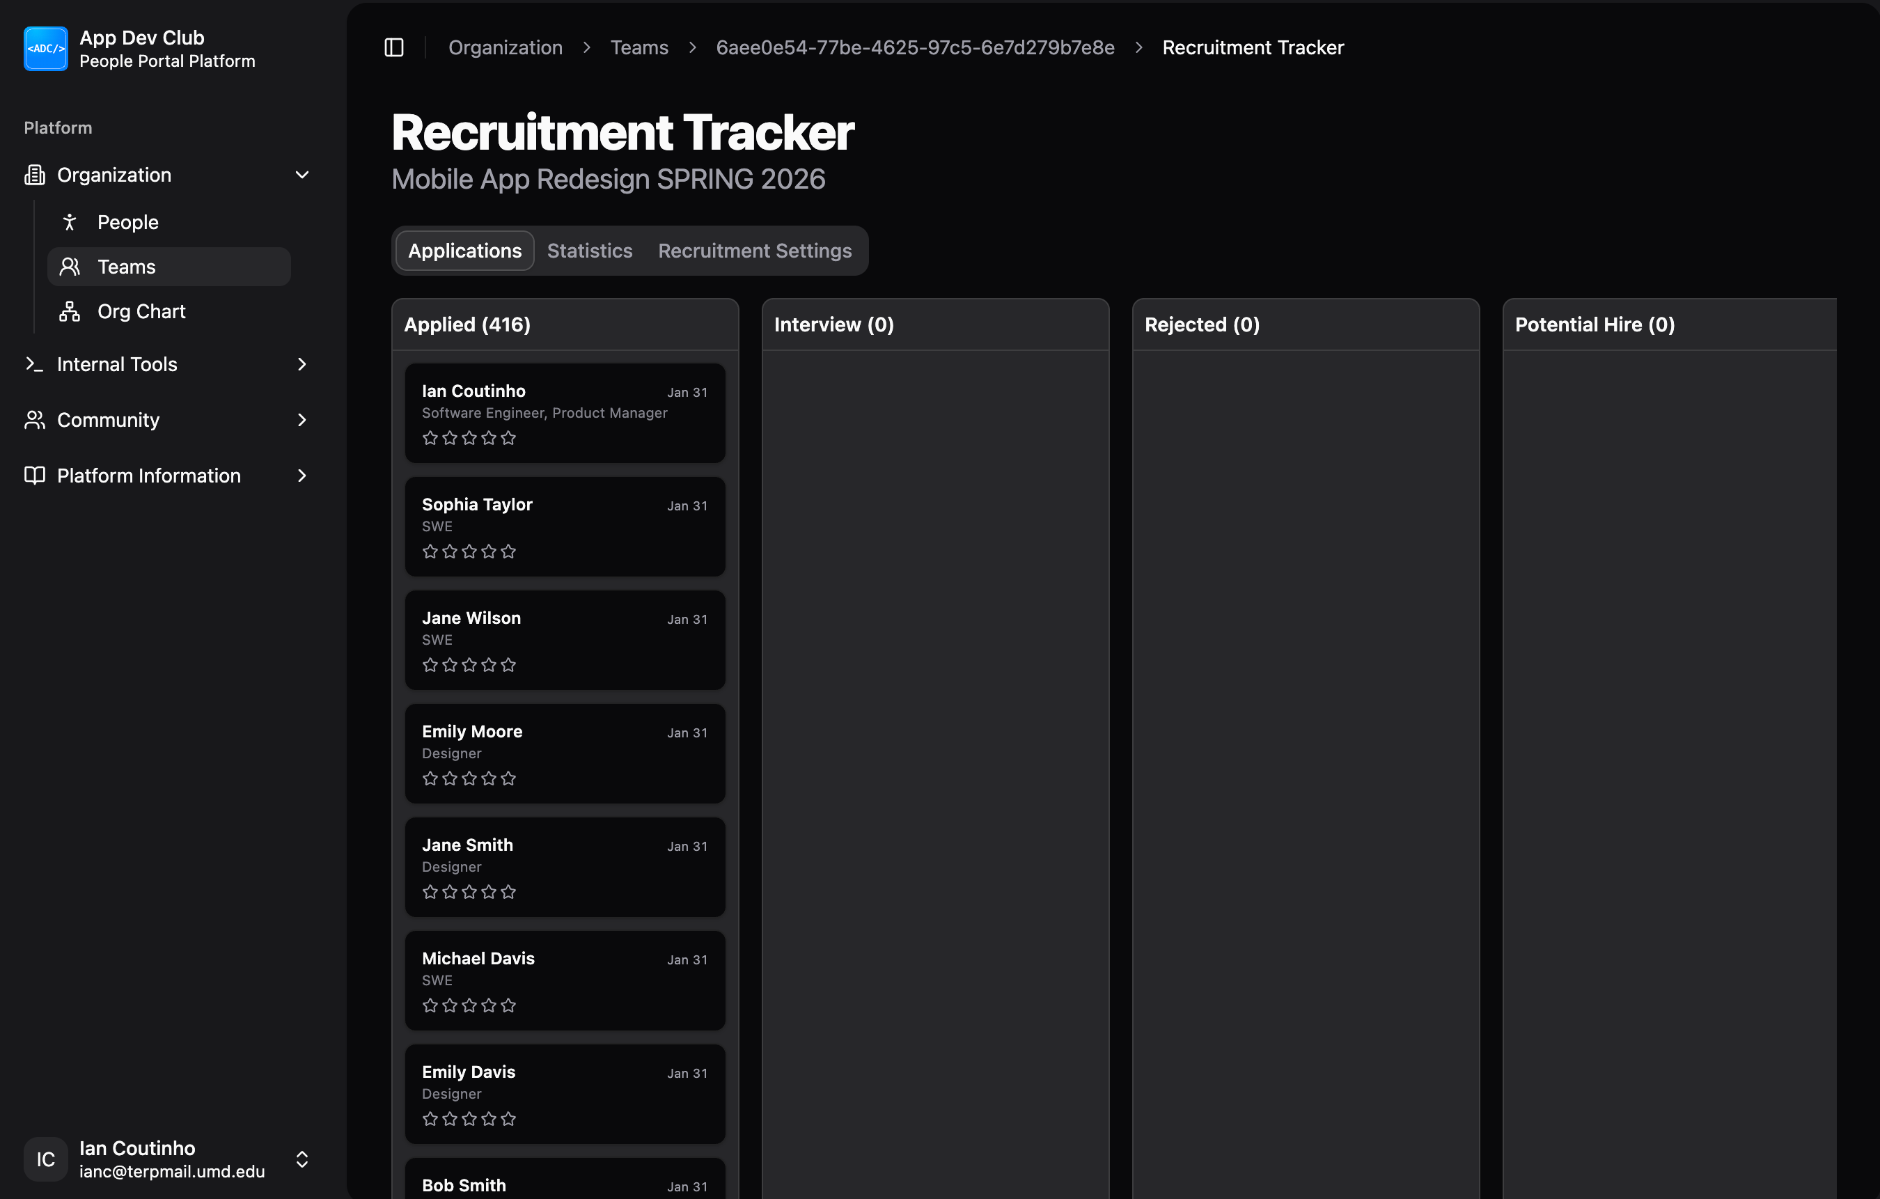Click the App Dev Club logo icon
The width and height of the screenshot is (1880, 1199).
(45, 49)
